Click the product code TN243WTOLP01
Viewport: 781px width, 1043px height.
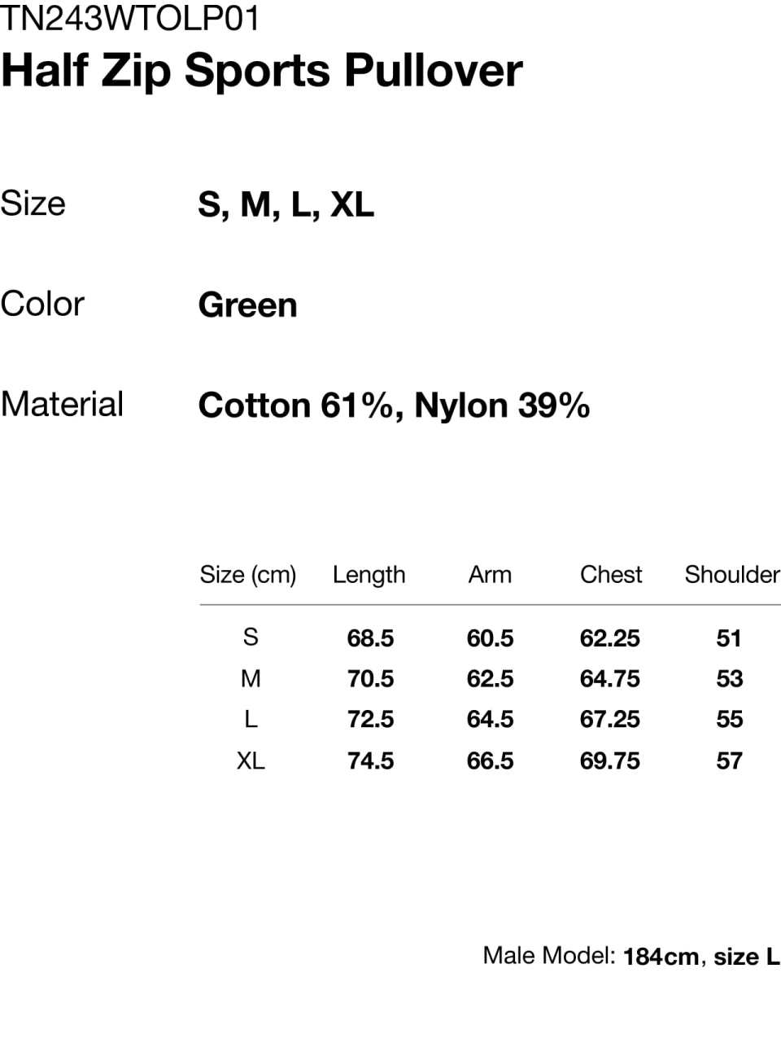(130, 18)
